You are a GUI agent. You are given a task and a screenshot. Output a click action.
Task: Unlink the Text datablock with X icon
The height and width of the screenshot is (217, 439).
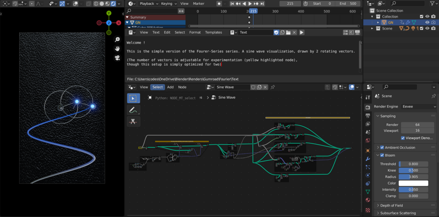tap(294, 32)
